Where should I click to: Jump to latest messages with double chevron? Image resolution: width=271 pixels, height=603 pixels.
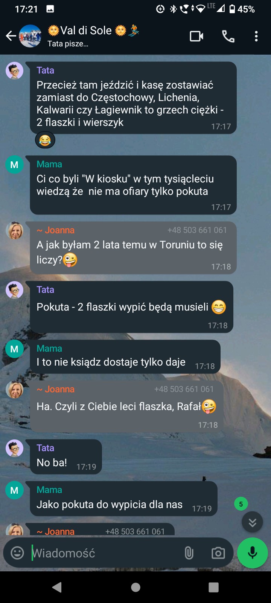pyautogui.click(x=253, y=522)
